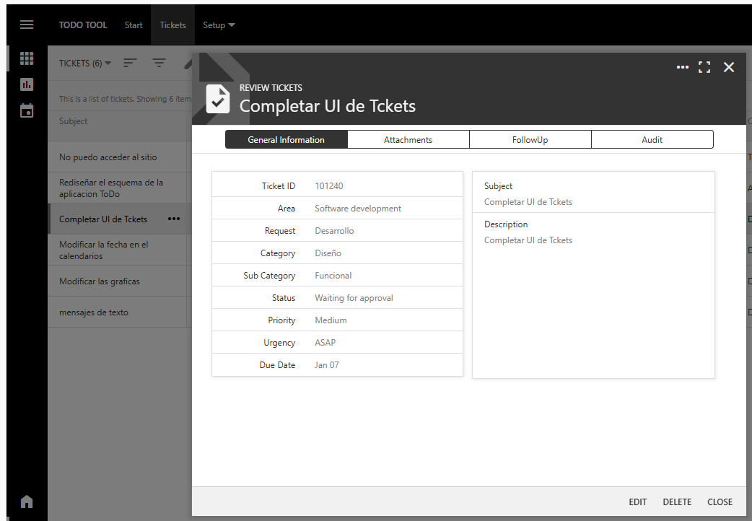
Task: Open the Audit tab
Action: click(x=652, y=140)
